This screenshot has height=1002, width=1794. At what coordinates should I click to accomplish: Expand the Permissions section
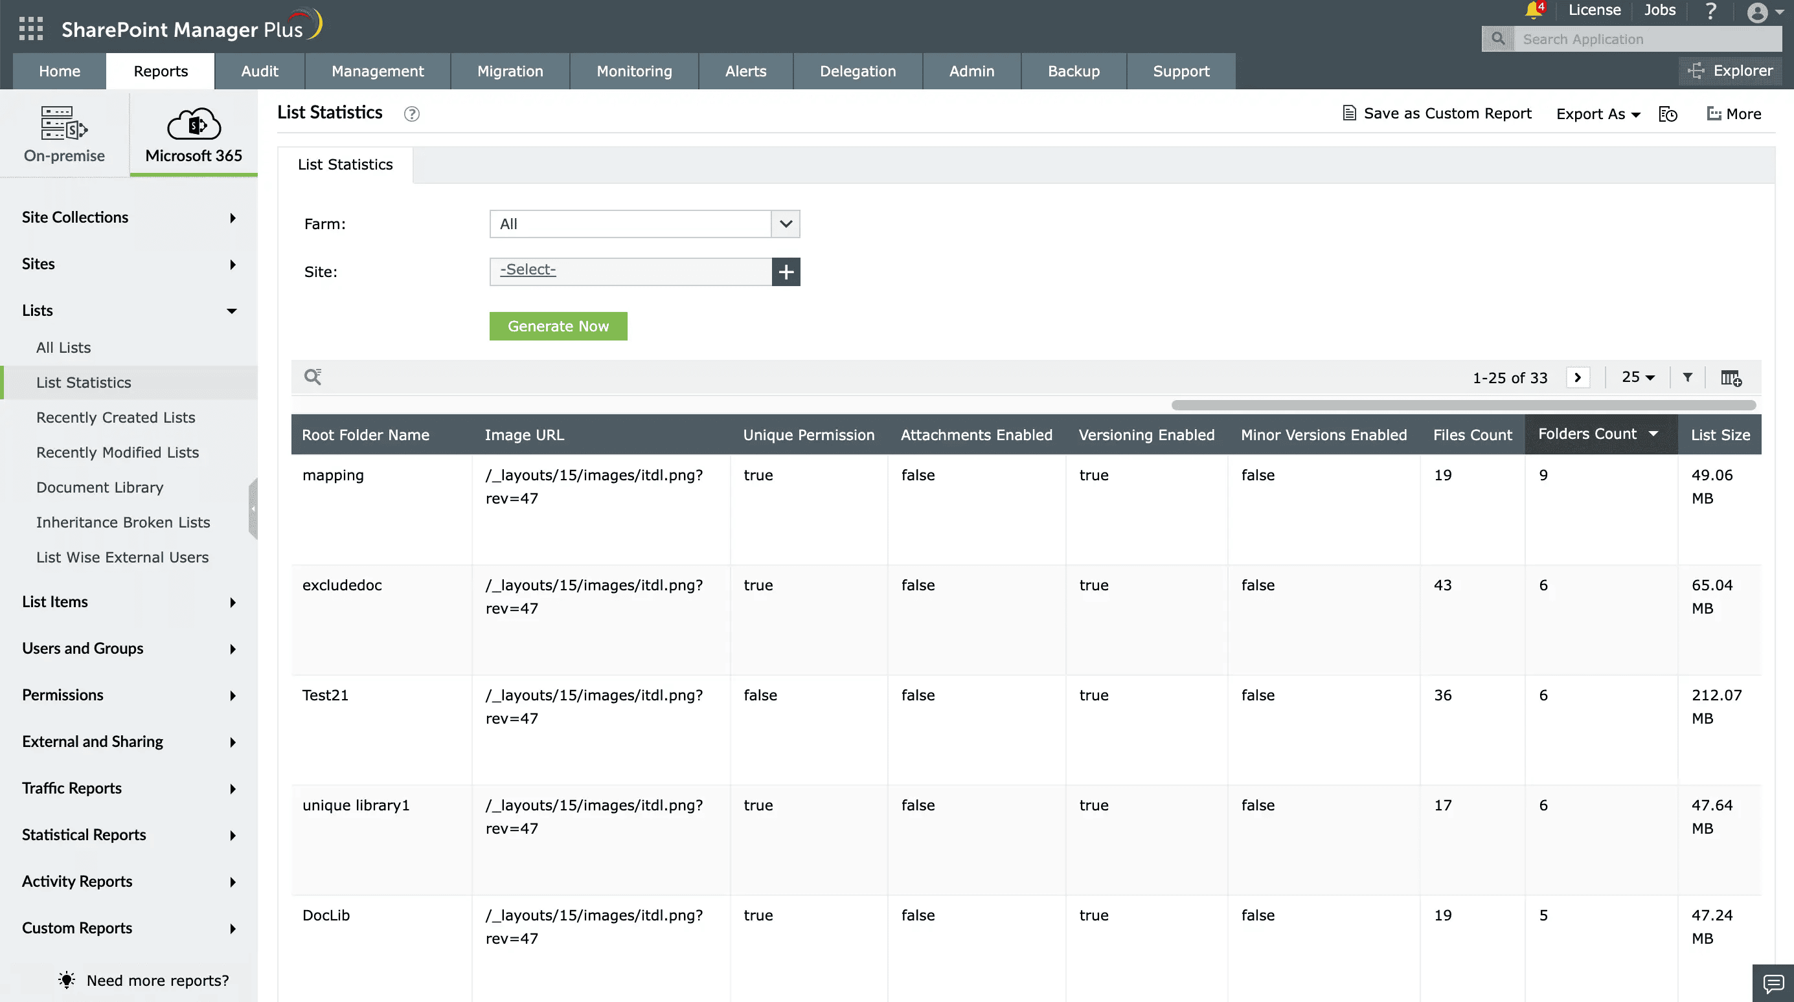[129, 695]
